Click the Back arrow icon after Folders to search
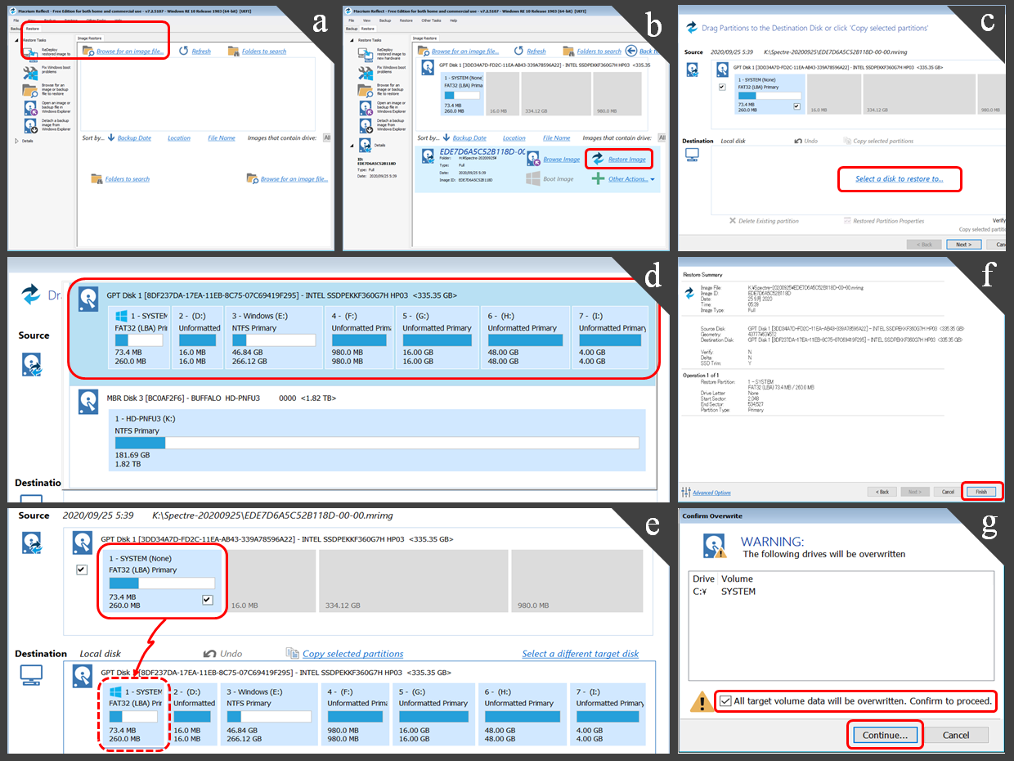Image resolution: width=1014 pixels, height=761 pixels. pyautogui.click(x=630, y=51)
